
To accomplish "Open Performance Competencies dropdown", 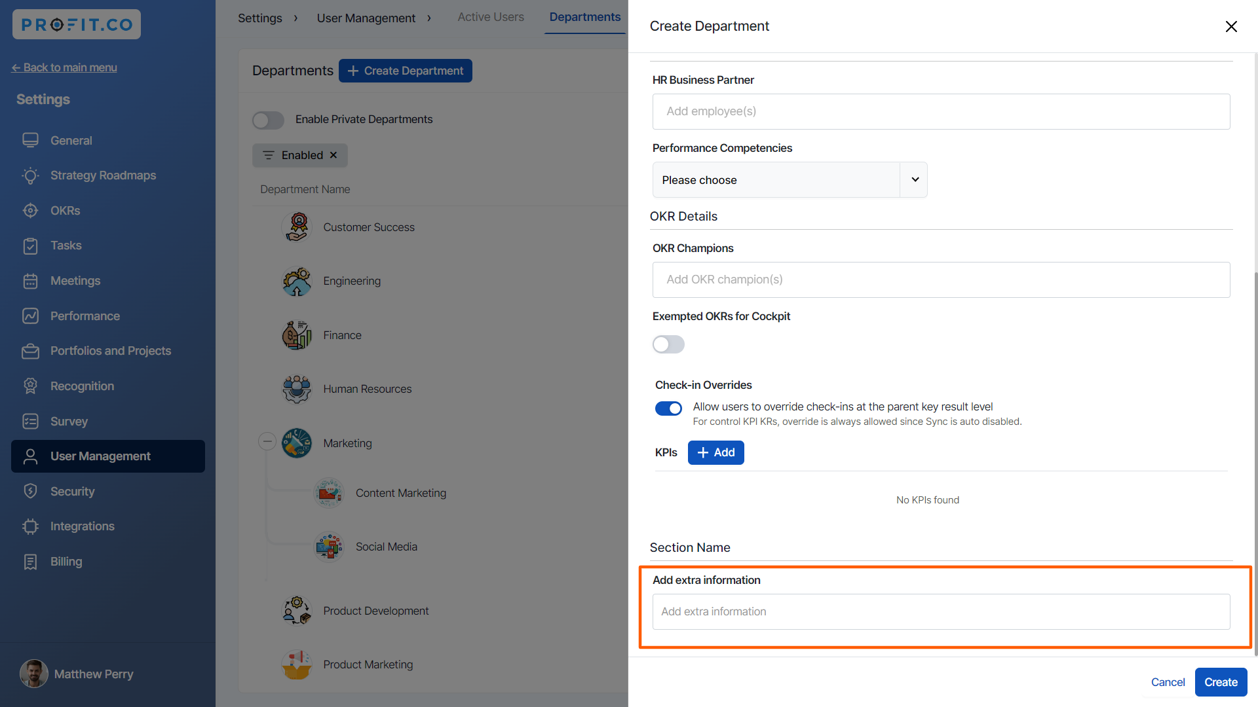I will tap(790, 180).
